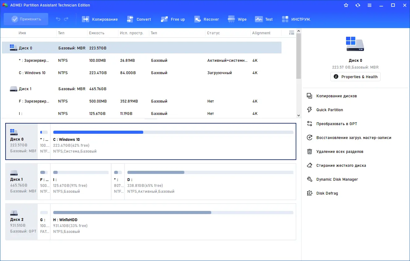Screen dimensions: 410x261
Task: Select the C : Windows 10 row in list
Action: (142, 73)
